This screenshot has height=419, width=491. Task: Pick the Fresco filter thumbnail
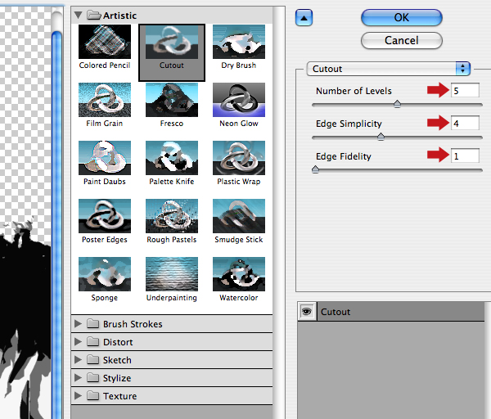(172, 100)
